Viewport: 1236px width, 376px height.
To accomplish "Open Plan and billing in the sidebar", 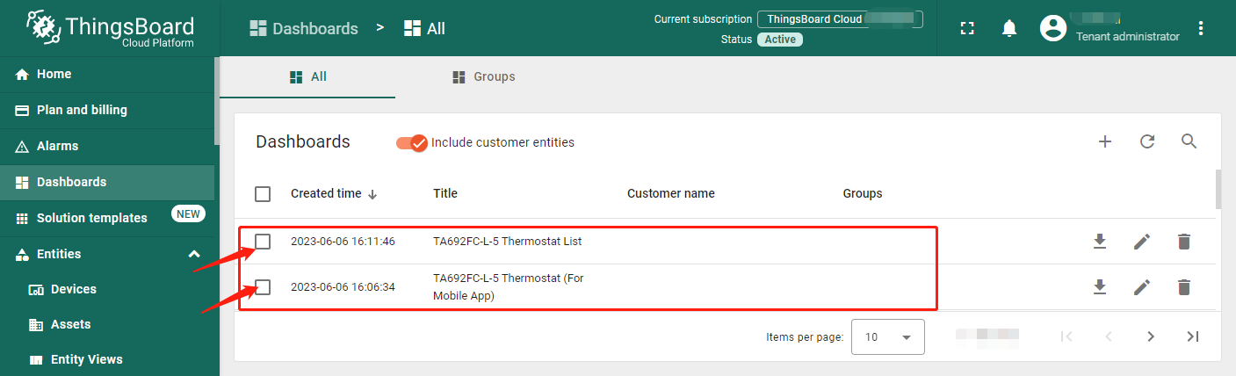I will coord(107,110).
